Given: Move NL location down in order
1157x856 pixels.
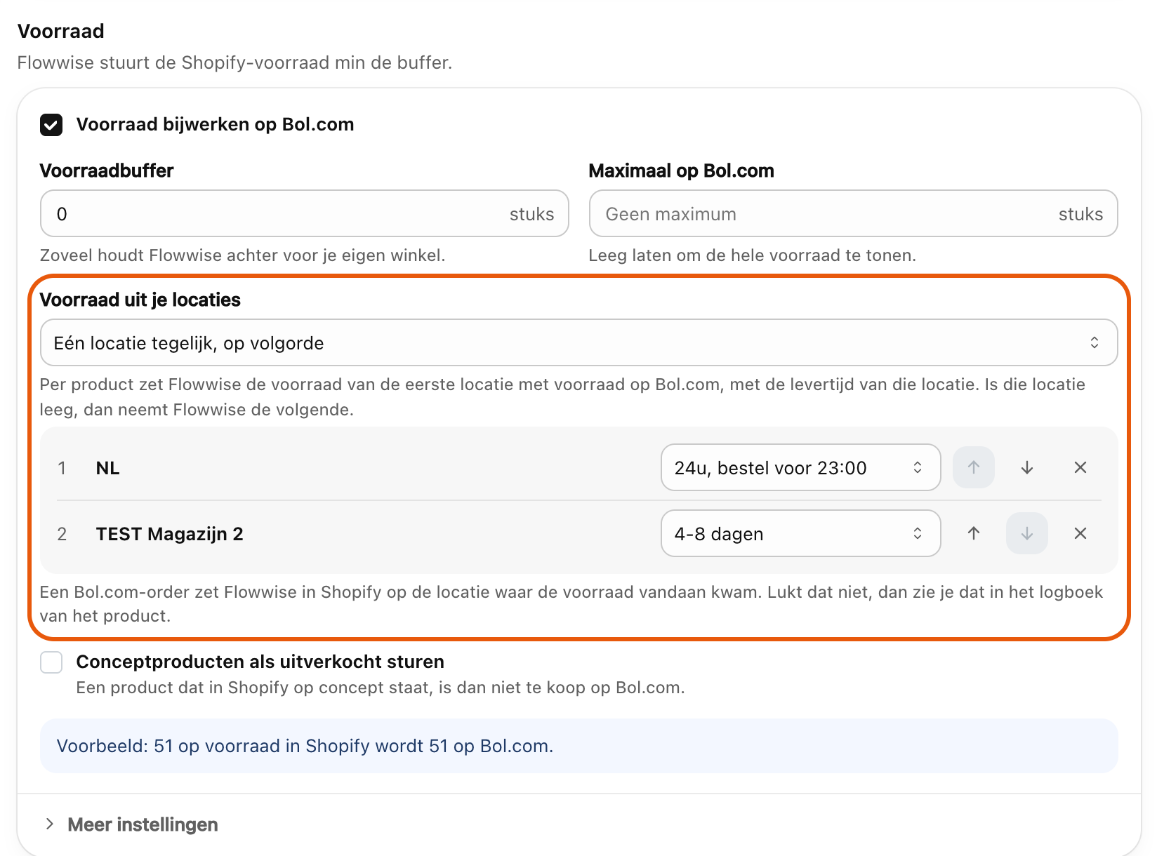Looking at the screenshot, I should coord(1027,467).
